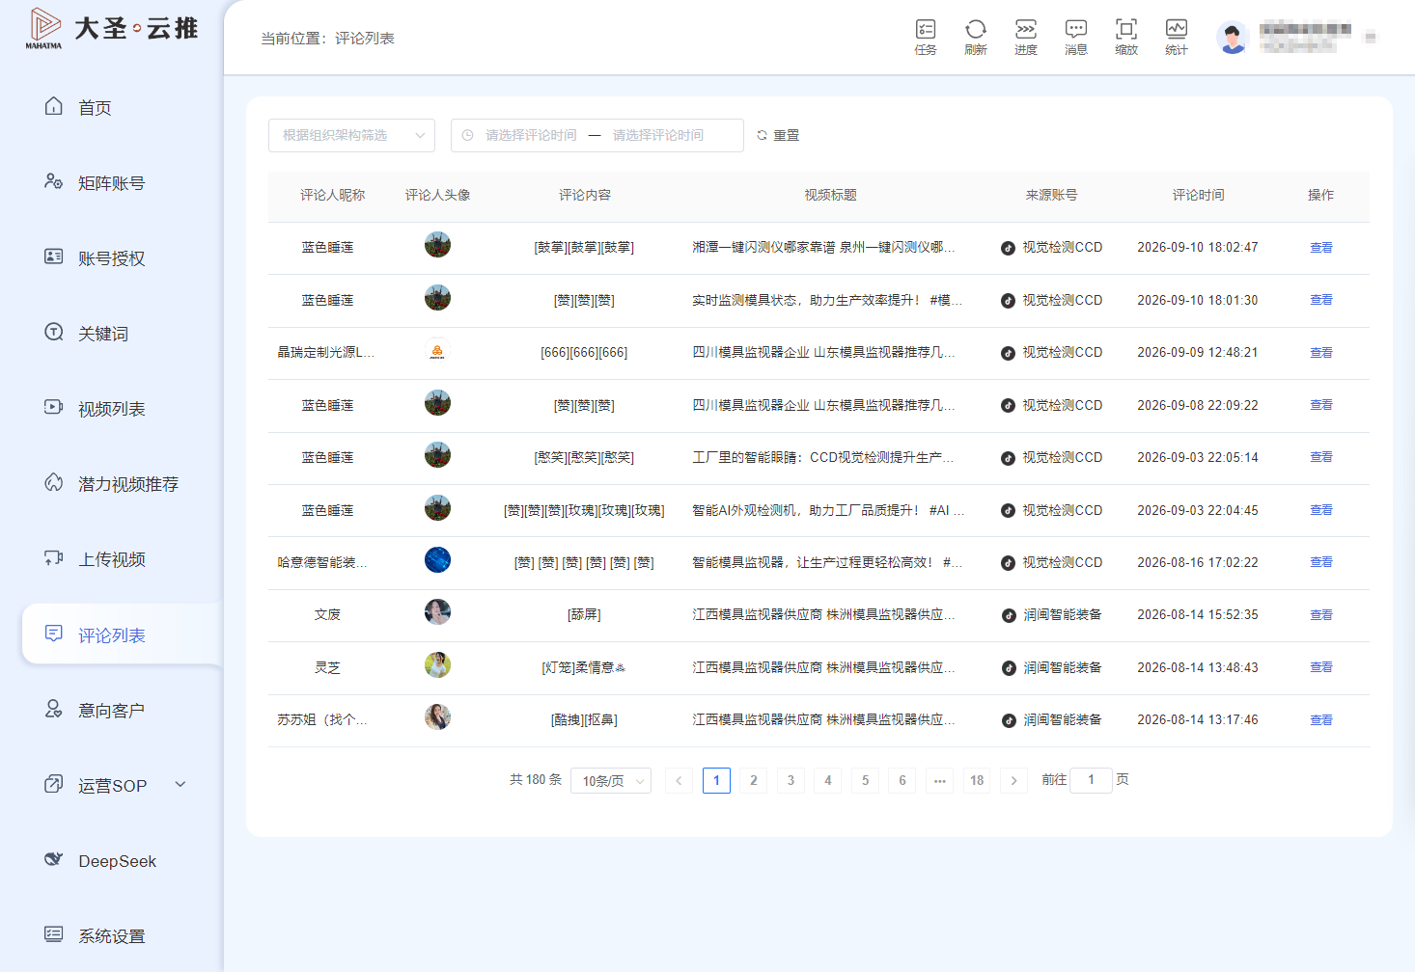The width and height of the screenshot is (1415, 972).
Task: Click 灵芝 commenter's avatar
Action: tap(437, 665)
